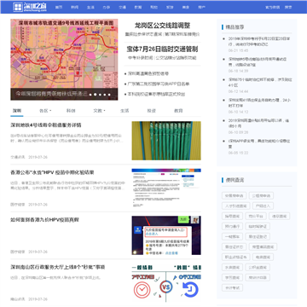This screenshot has height=307, width=307.
Task: Open the metro Line 9 map banner image
Action: click(64, 60)
